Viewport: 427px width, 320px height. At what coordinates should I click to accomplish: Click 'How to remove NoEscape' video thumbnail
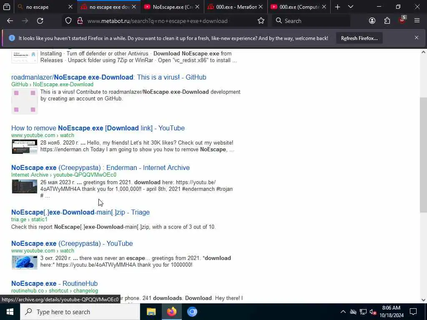click(25, 147)
